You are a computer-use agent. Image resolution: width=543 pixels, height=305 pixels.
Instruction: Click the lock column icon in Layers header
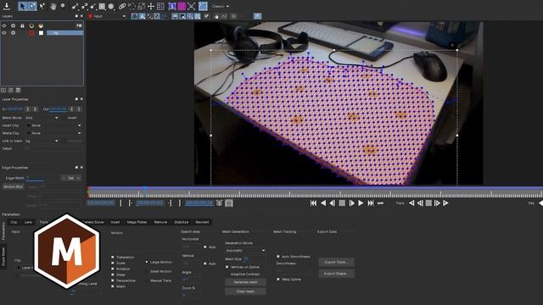22,25
